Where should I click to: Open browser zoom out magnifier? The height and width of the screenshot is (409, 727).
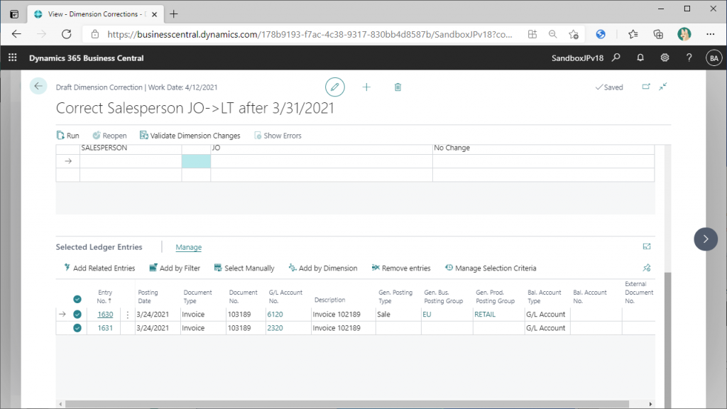[x=552, y=34]
